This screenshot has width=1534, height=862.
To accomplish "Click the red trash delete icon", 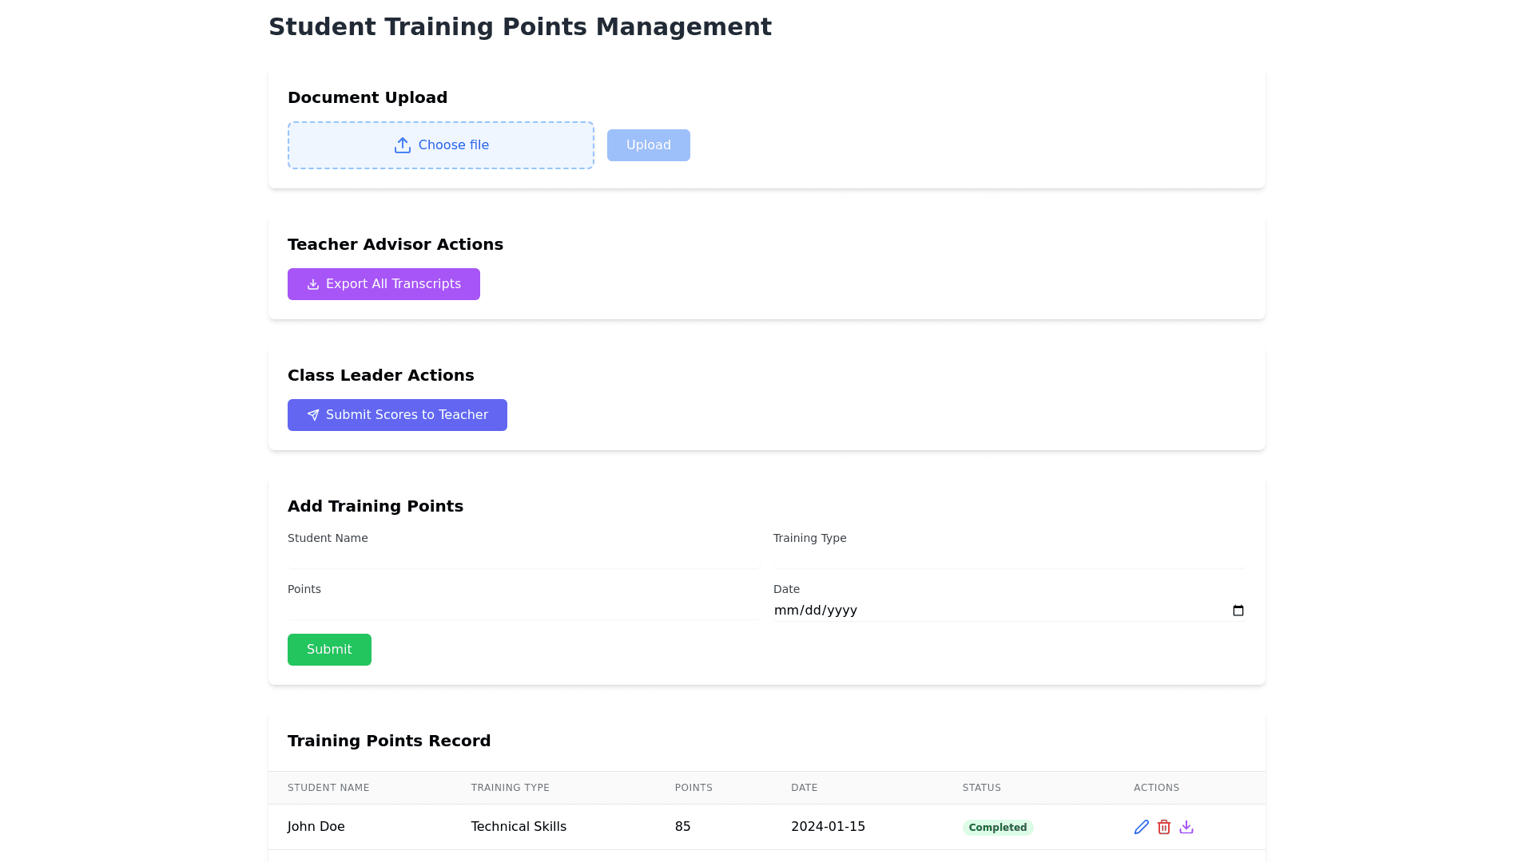I will [x=1164, y=827].
